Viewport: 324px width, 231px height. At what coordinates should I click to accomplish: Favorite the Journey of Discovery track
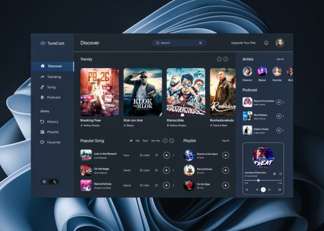pyautogui.click(x=280, y=174)
